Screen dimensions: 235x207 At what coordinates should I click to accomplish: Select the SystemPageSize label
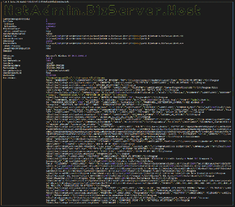(12, 60)
